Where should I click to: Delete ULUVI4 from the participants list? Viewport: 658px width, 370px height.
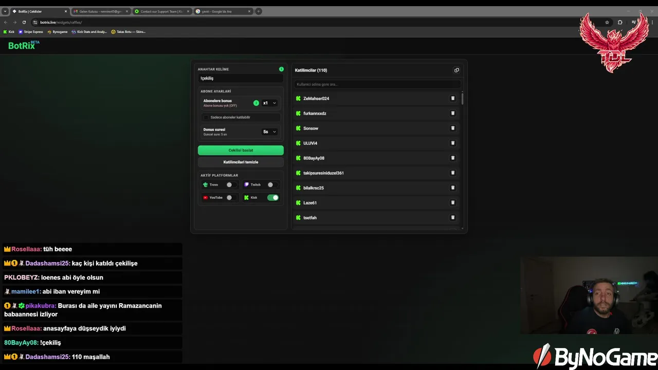click(x=453, y=143)
